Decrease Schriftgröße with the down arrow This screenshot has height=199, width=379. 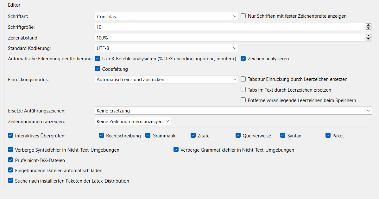tap(368, 28)
